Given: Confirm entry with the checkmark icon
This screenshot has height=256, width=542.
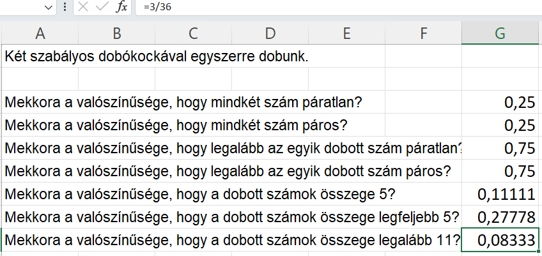Looking at the screenshot, I should tap(102, 7).
